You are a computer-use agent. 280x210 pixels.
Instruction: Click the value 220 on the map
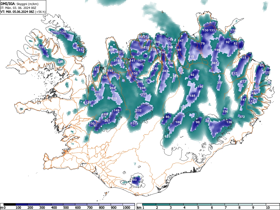tap(146, 47)
